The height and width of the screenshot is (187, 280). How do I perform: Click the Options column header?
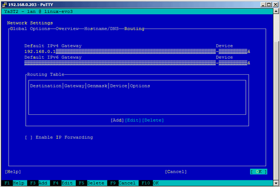pos(140,86)
